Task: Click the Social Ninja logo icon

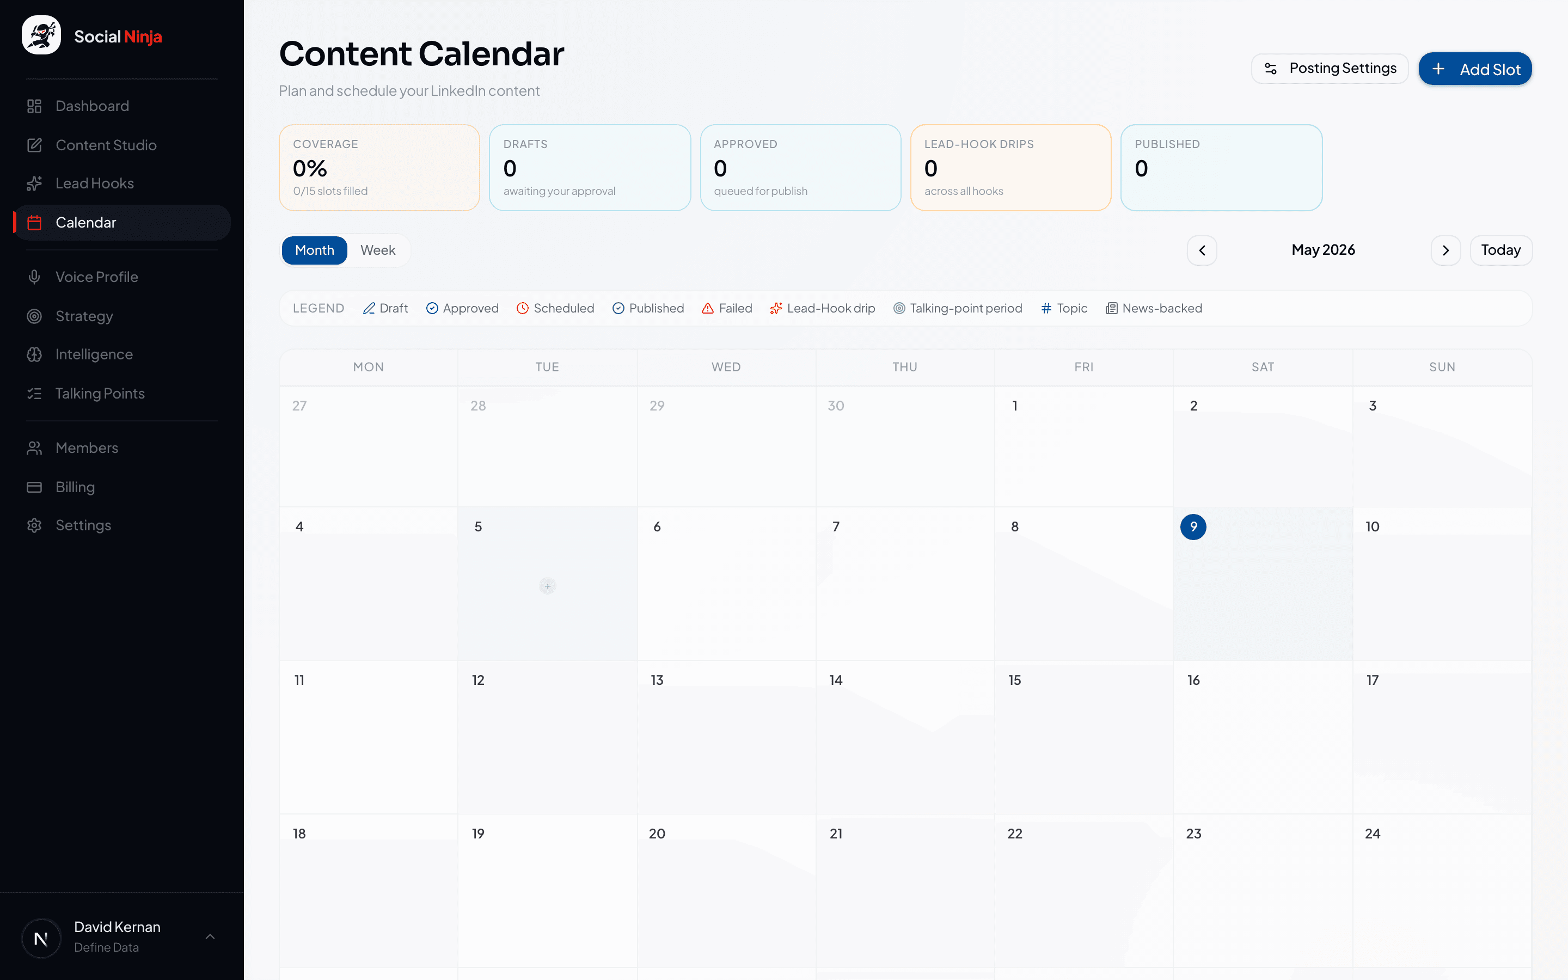Action: click(x=41, y=35)
